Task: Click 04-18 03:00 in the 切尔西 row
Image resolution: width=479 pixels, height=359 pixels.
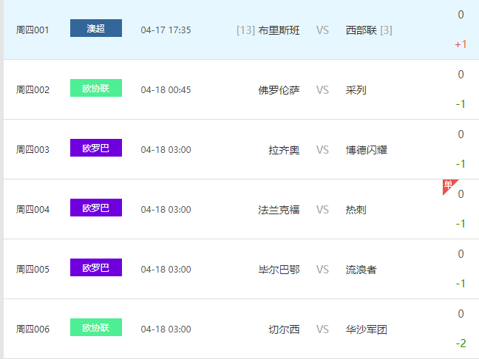Action: 166,329
